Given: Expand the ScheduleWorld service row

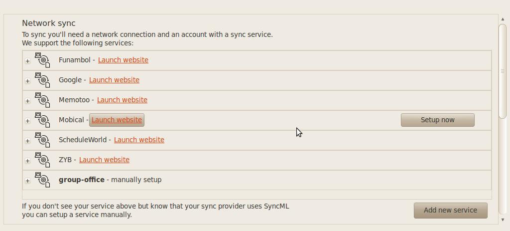Looking at the screenshot, I should pos(28,141).
